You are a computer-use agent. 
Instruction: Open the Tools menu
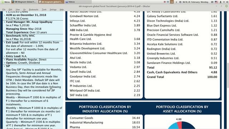click(44, 10)
